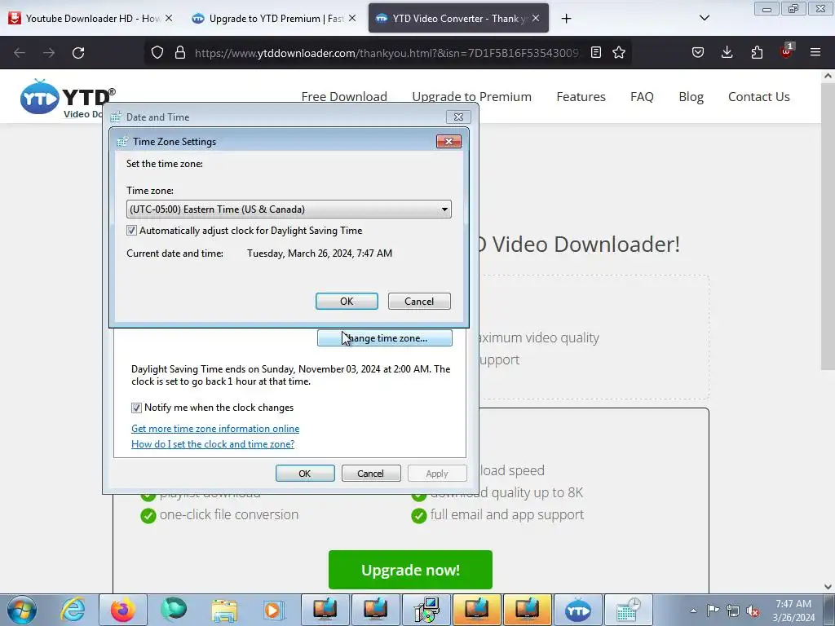Reload the current page
The image size is (835, 626).
pyautogui.click(x=78, y=53)
